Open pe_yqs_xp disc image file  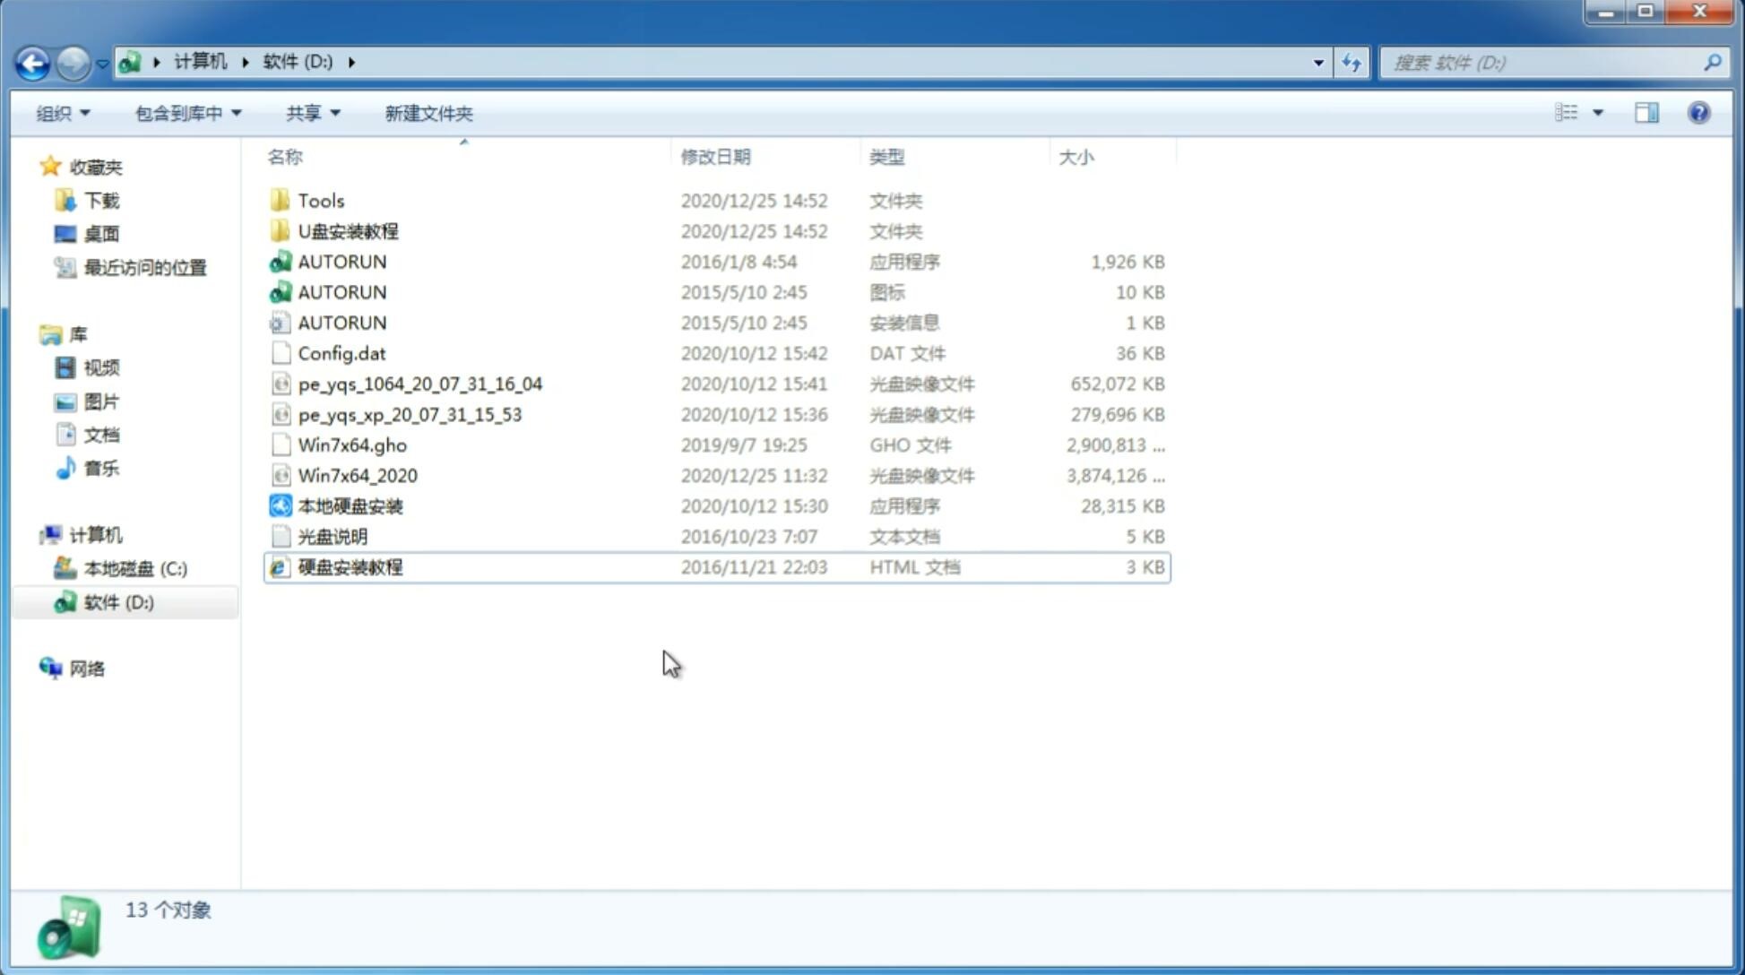click(410, 413)
